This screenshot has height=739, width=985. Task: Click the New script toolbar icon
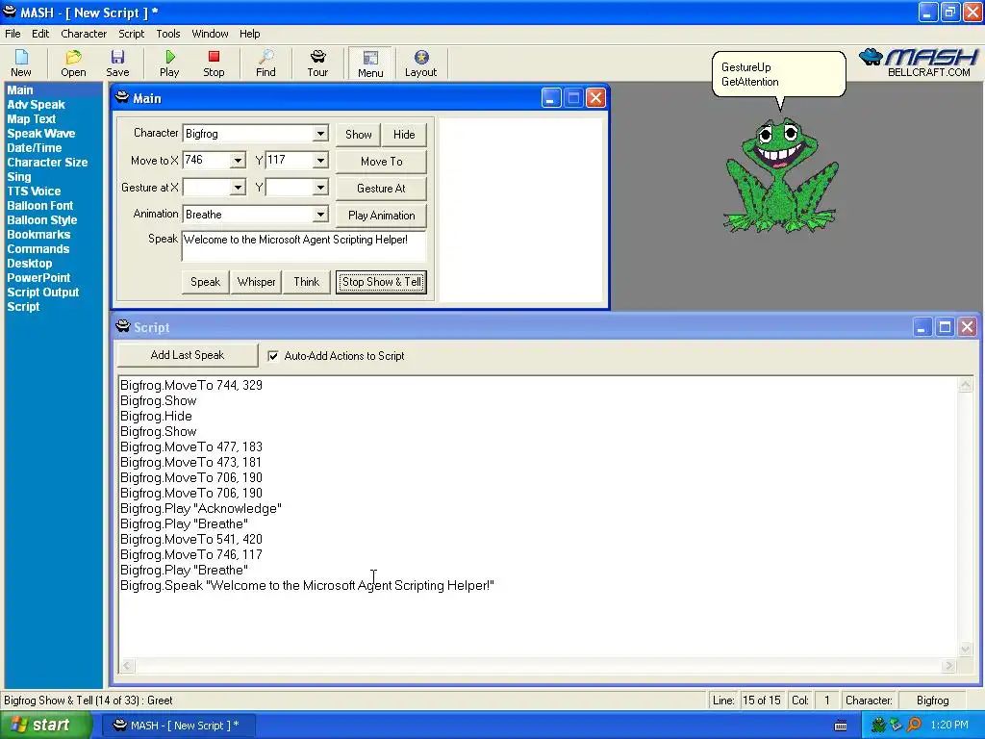click(x=21, y=64)
